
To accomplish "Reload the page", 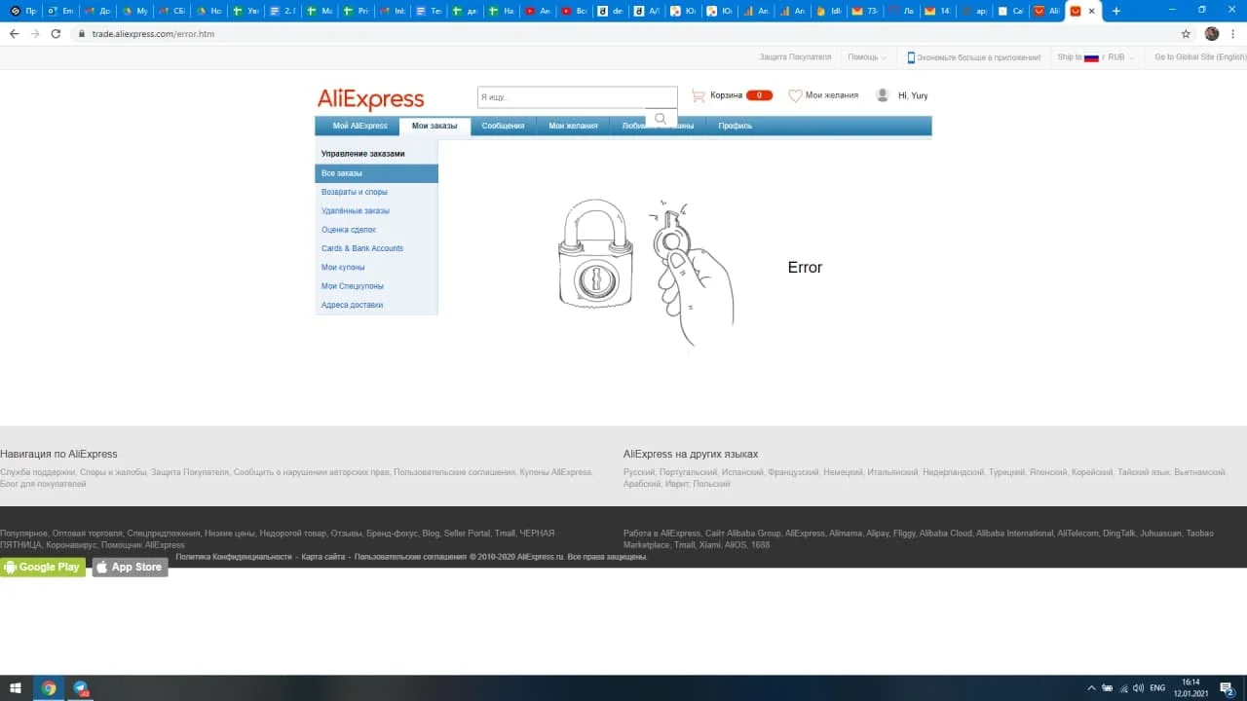I will click(56, 33).
